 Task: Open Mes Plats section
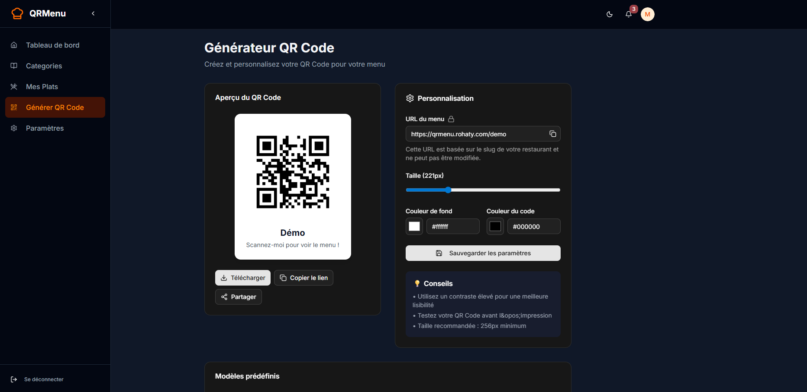pyautogui.click(x=55, y=87)
